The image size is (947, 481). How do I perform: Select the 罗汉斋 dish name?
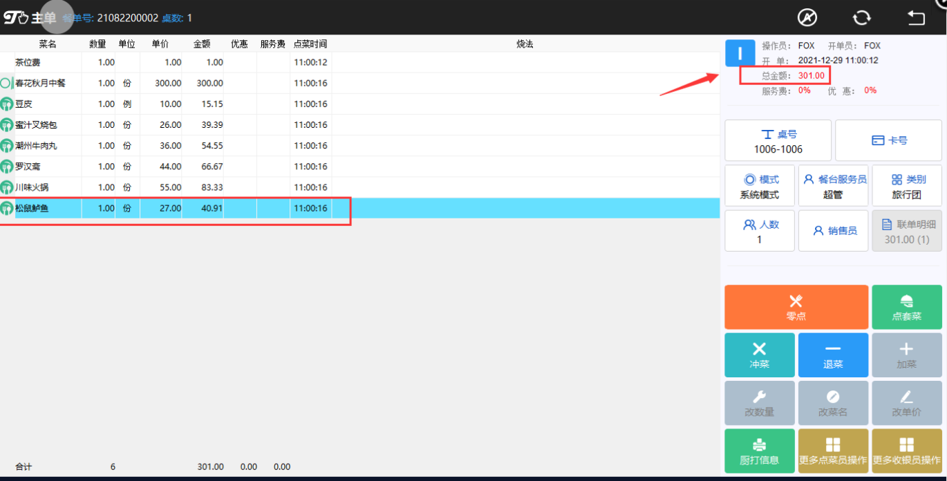click(x=28, y=167)
